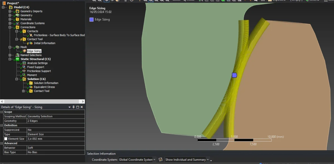Click the Frictionless Support icon
Screen dimensions: 334x164
click(x=24, y=71)
